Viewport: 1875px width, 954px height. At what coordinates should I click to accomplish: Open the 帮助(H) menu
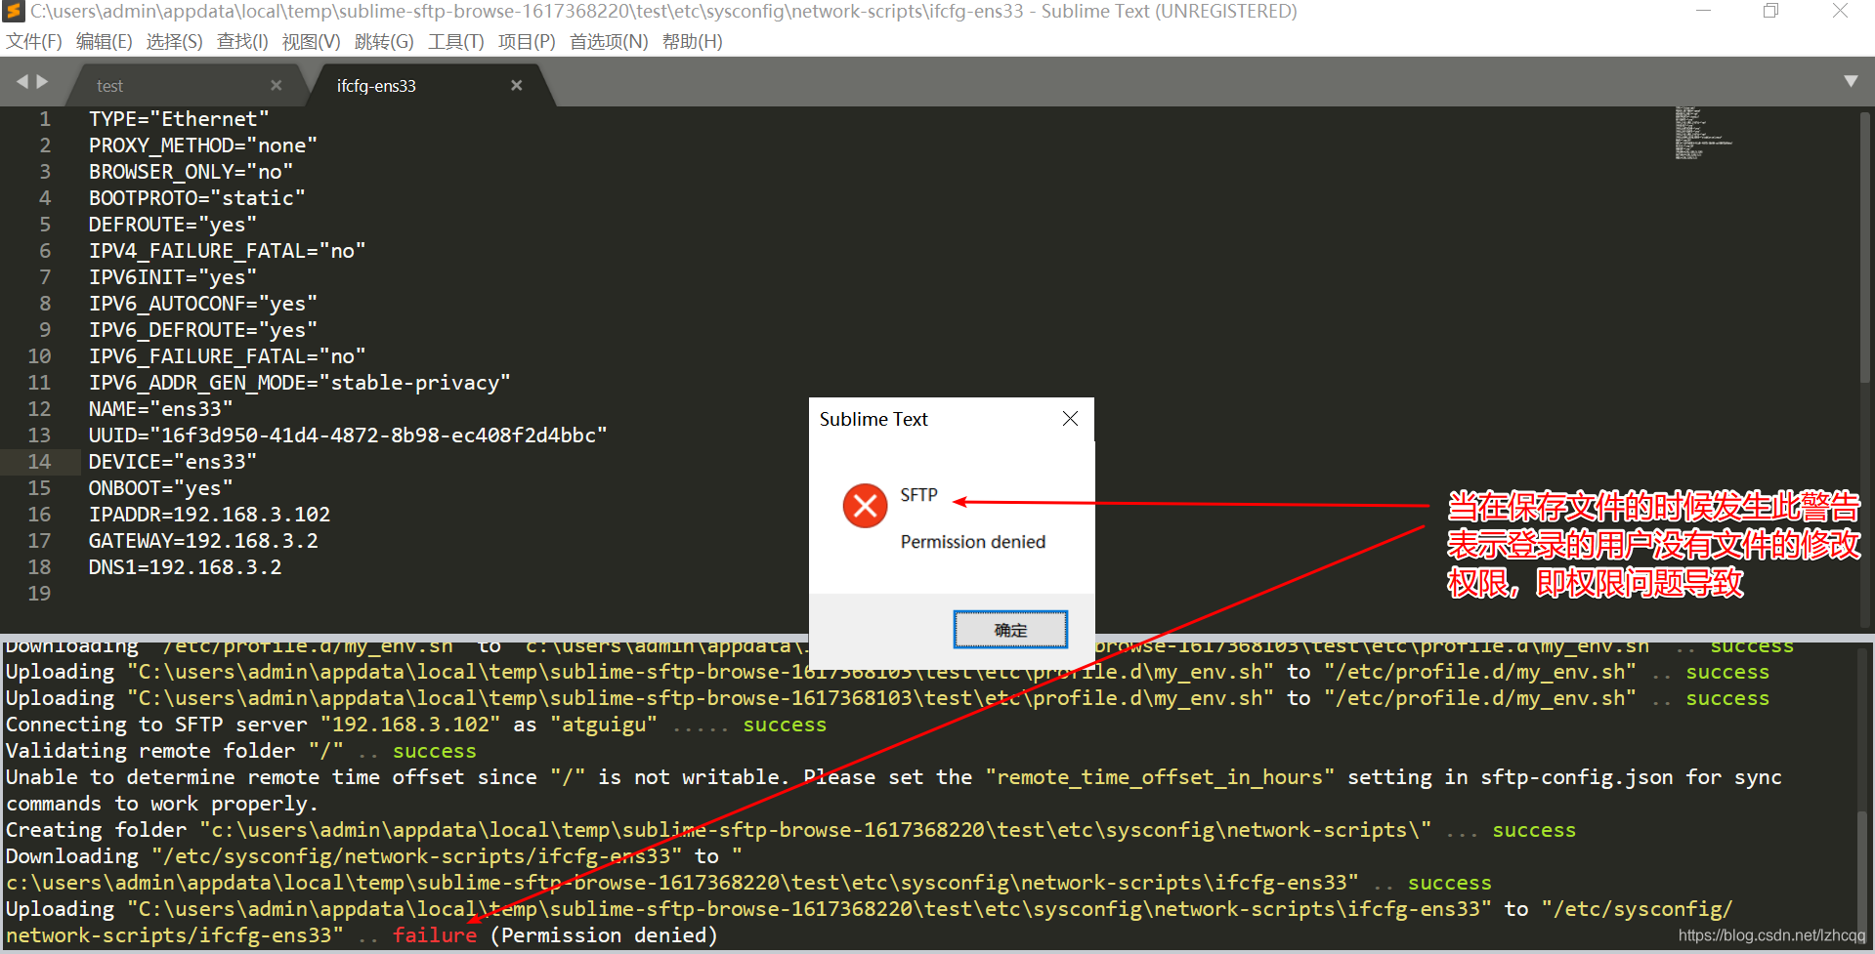(x=692, y=42)
